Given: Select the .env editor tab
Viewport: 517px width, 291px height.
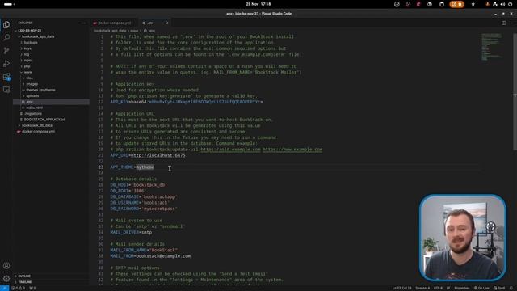Looking at the screenshot, I should [x=155, y=23].
